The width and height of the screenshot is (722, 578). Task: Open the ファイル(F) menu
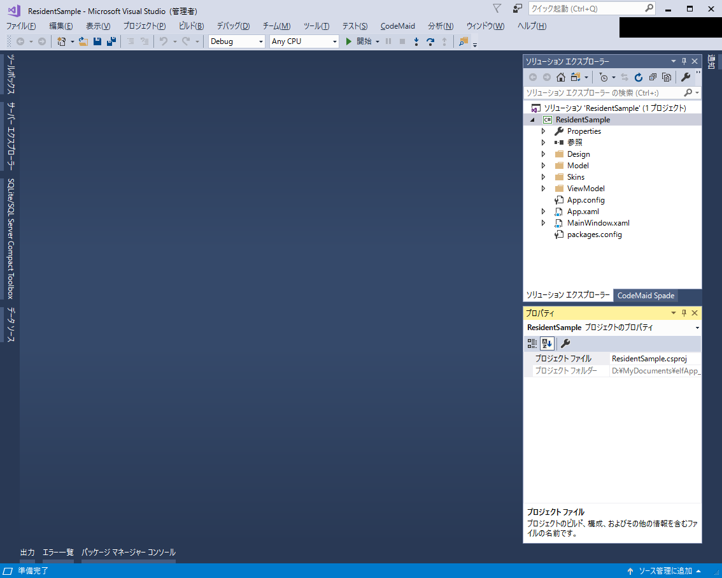(21, 26)
